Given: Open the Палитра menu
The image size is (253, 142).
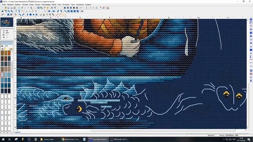Looking at the screenshot, I should pyautogui.click(x=25, y=5).
